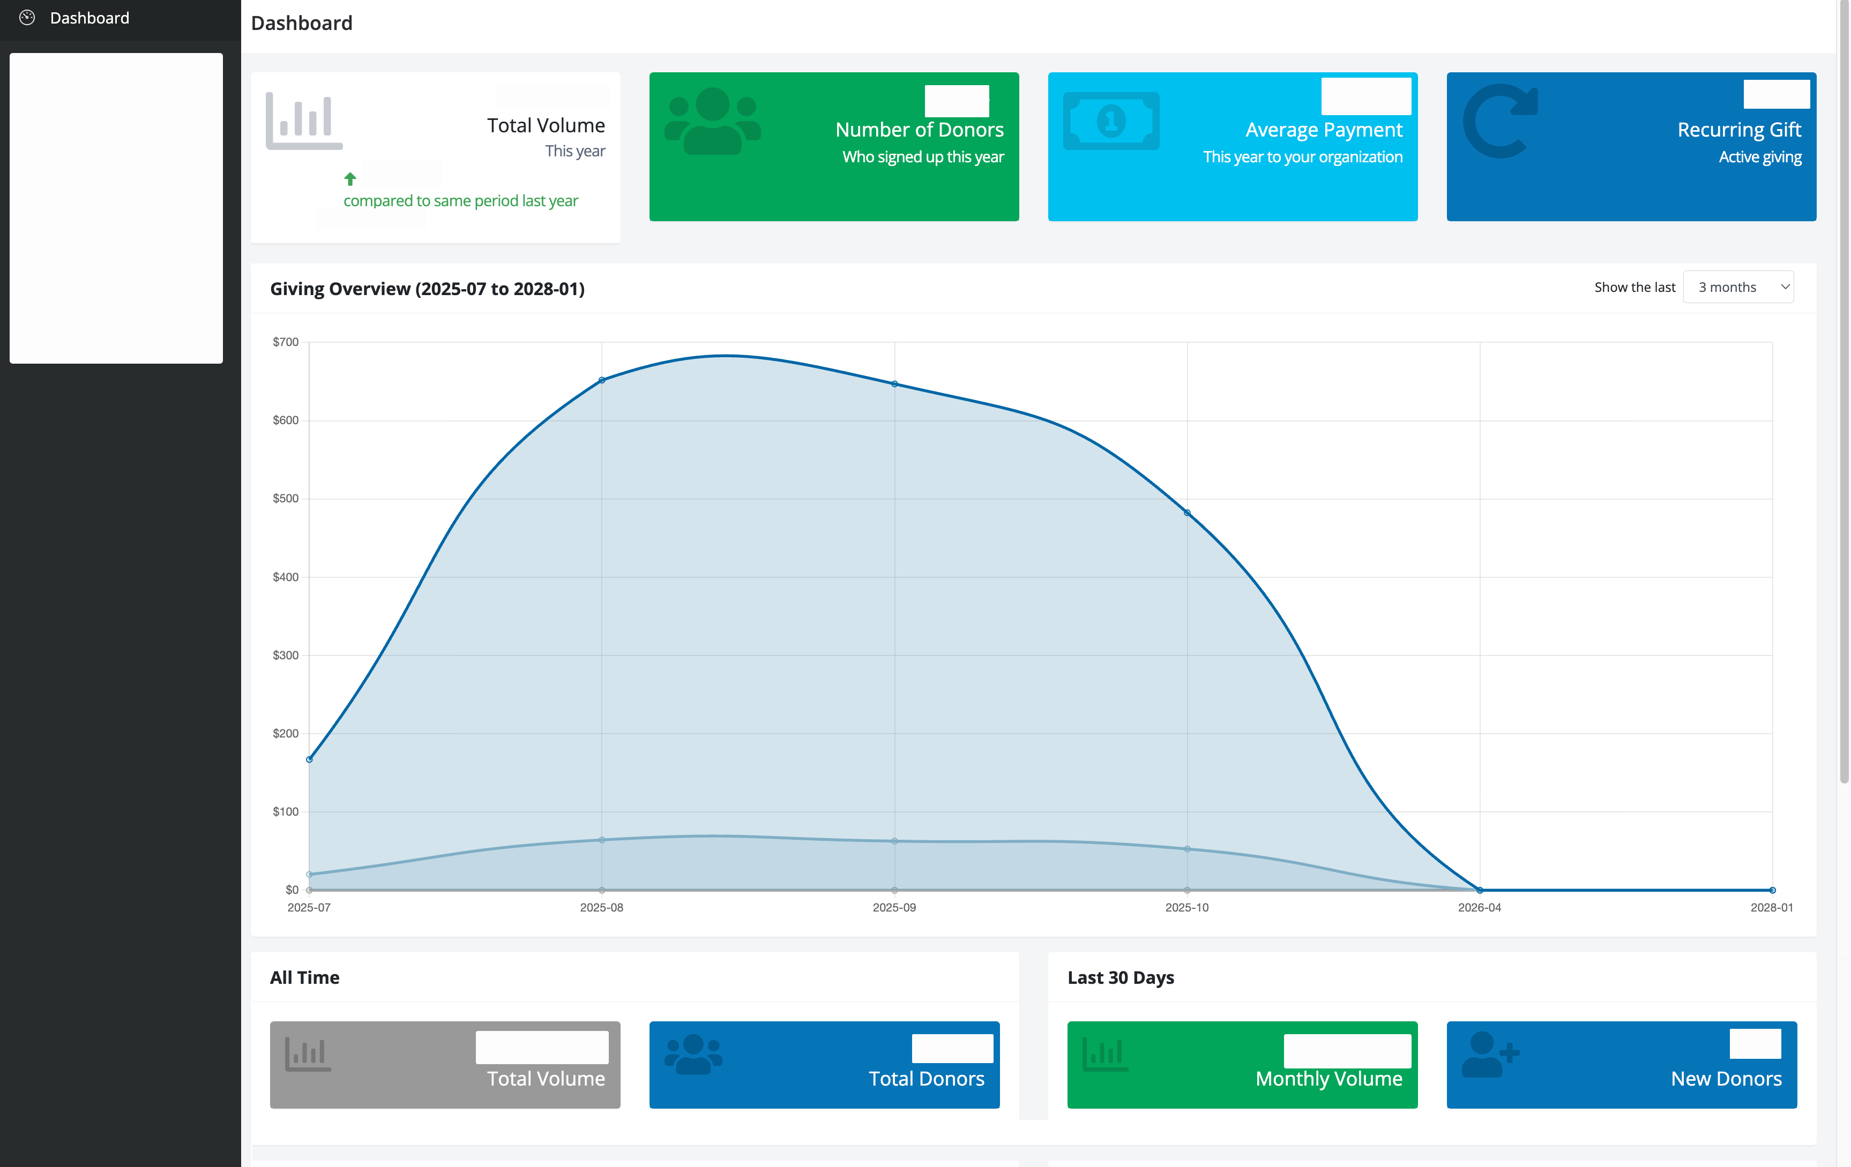This screenshot has height=1167, width=1851.
Task: Click the gray All Time bar chart icon
Action: (308, 1053)
